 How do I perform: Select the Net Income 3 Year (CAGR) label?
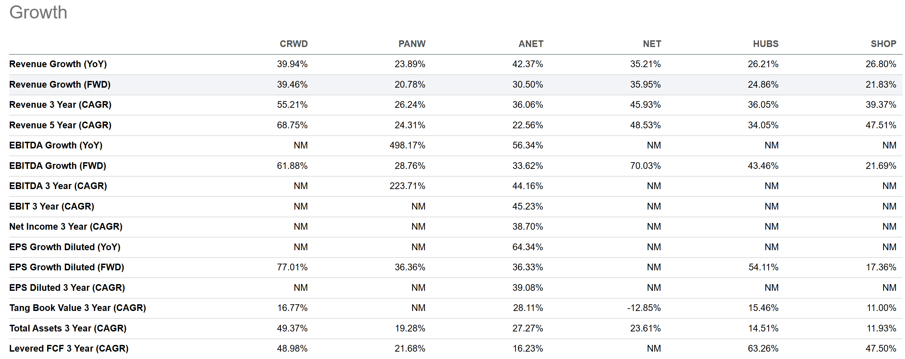pos(66,227)
